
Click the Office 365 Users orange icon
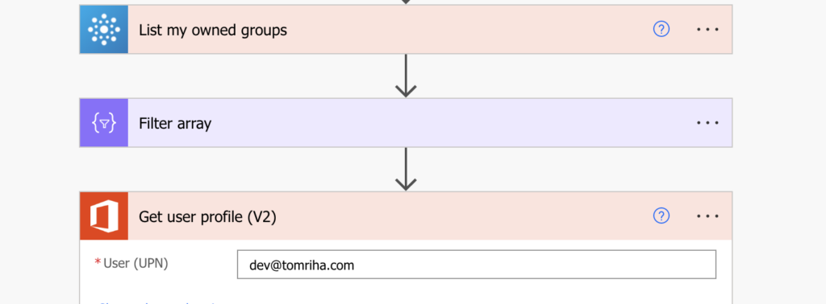(x=104, y=216)
